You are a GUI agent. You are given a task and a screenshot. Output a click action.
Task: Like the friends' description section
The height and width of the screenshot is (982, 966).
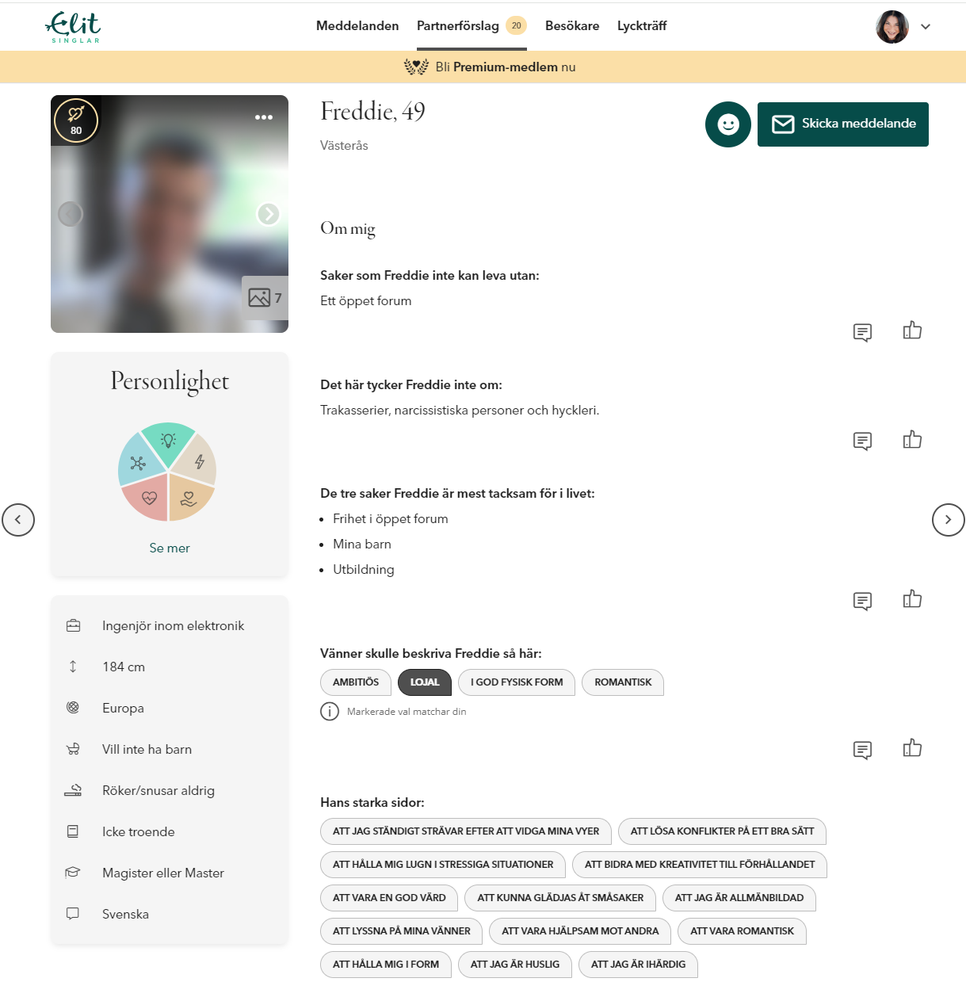912,748
